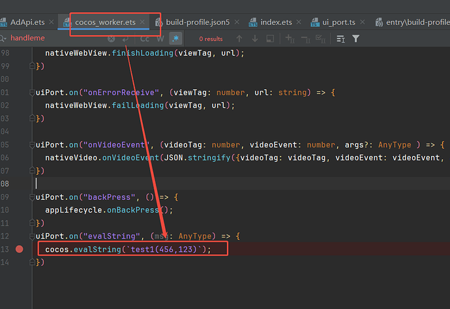Click the multiline search options icon

[340, 38]
